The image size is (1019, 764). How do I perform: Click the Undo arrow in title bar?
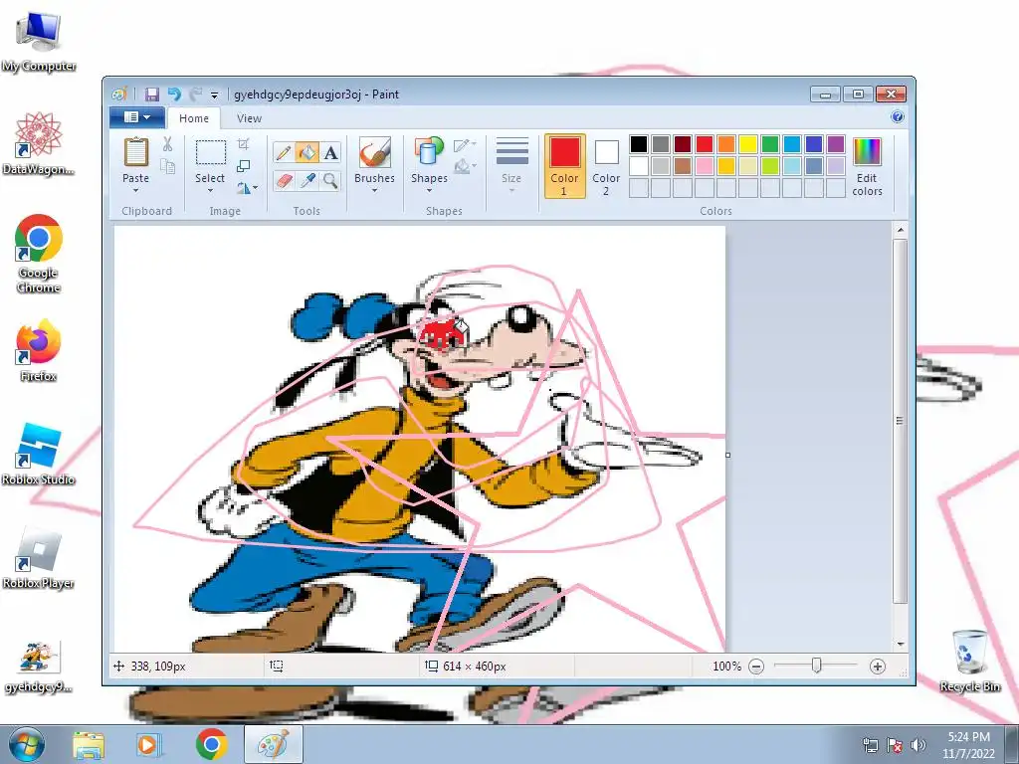(174, 95)
